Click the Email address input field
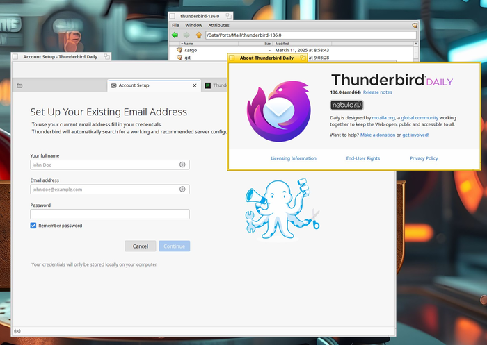The width and height of the screenshot is (487, 345). pyautogui.click(x=110, y=189)
